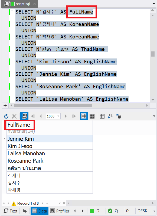Switch to grid view layout
Image resolution: width=157 pixels, height=216 pixels.
[x=84, y=116]
